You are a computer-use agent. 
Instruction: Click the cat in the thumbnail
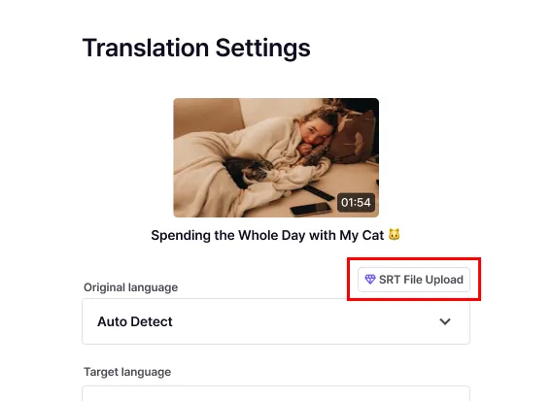coord(248,171)
